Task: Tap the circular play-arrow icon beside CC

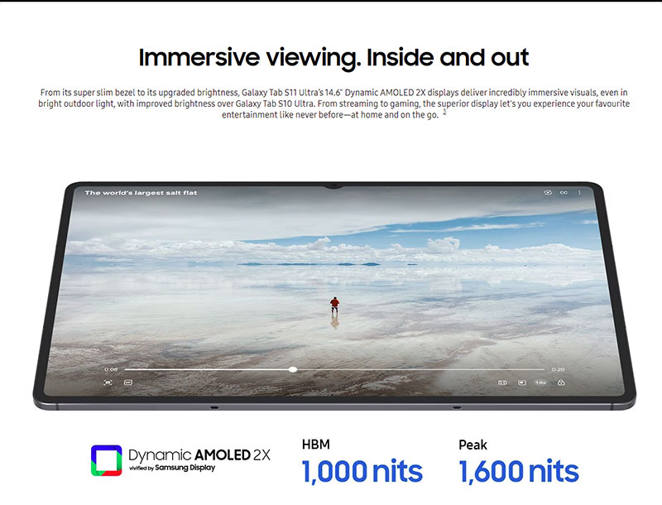Action: click(x=548, y=193)
